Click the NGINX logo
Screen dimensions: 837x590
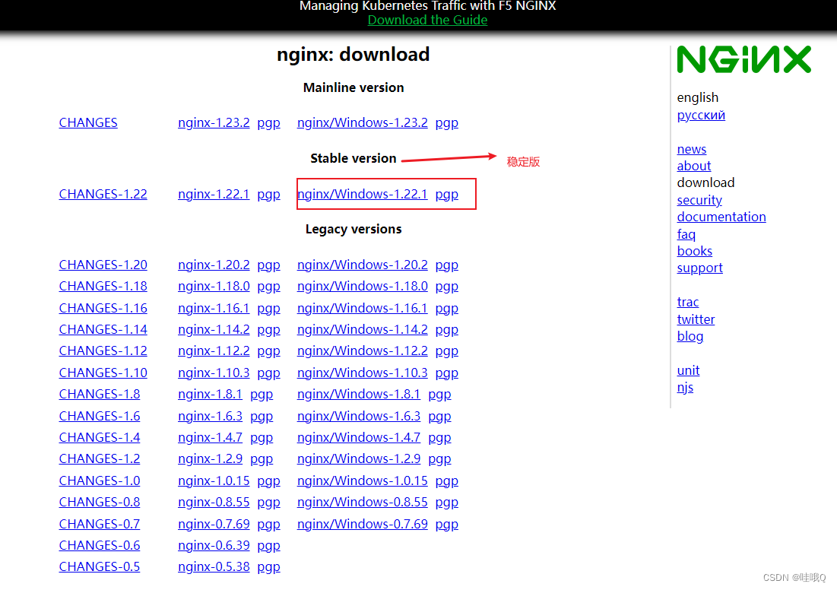743,59
